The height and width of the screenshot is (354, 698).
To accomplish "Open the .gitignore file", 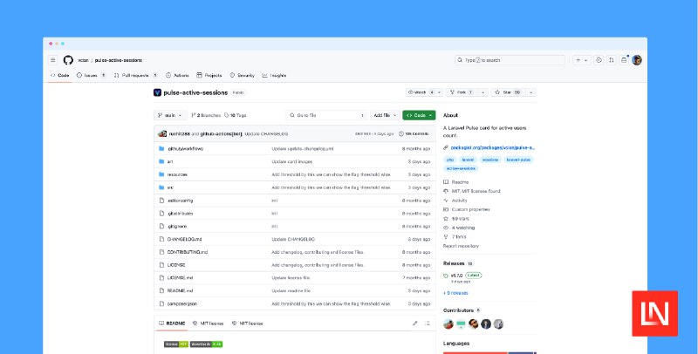I will click(177, 227).
